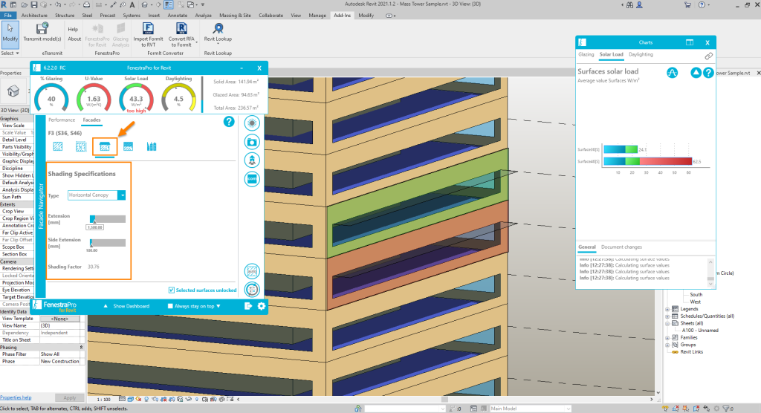Click the Extension value box 1,500.00

pyautogui.click(x=94, y=227)
